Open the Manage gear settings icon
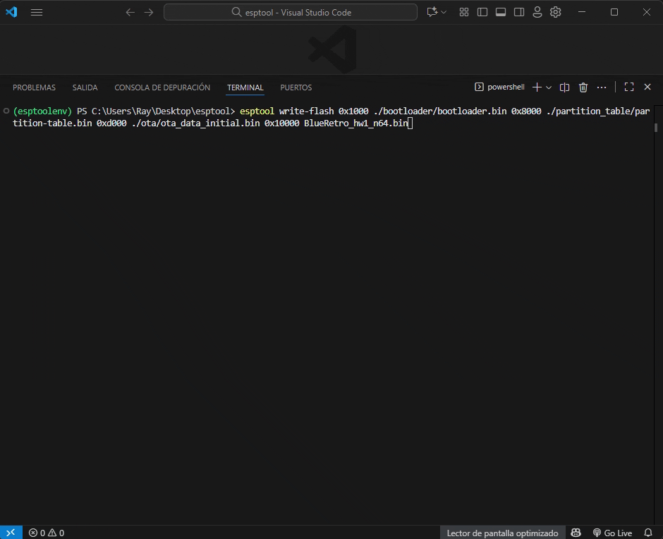The width and height of the screenshot is (663, 539). [556, 12]
